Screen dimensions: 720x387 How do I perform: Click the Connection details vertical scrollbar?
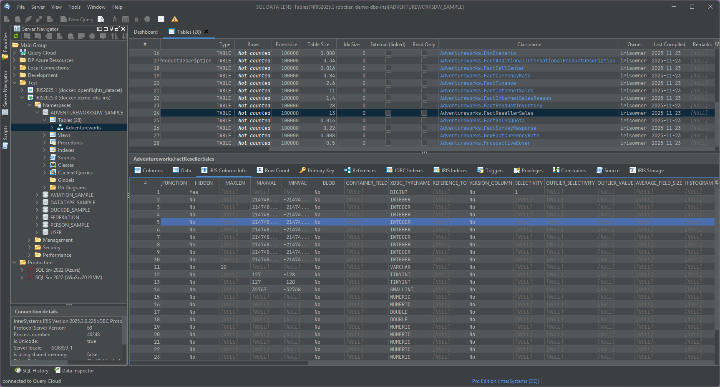124,331
